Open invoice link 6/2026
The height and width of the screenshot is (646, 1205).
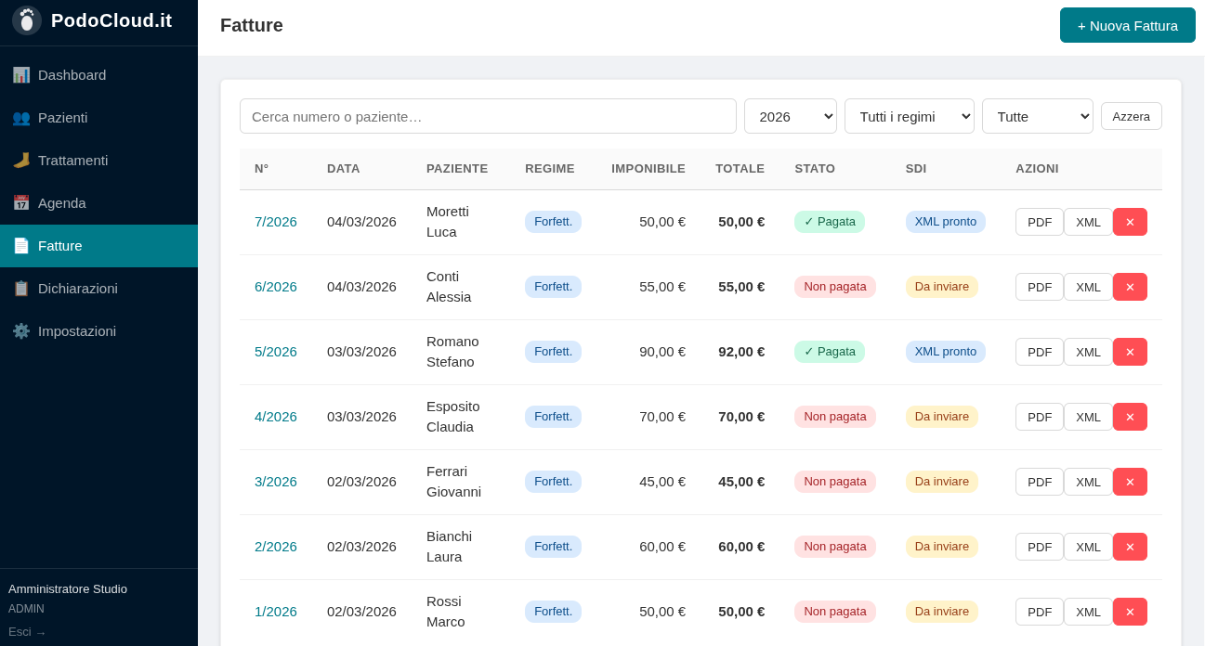276,287
